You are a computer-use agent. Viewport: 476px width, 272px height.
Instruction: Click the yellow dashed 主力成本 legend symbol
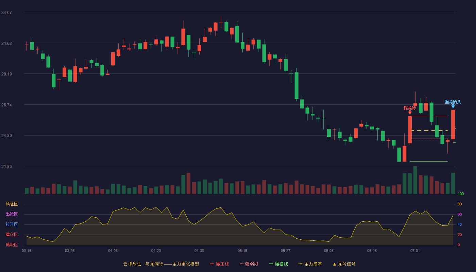coord(300,264)
